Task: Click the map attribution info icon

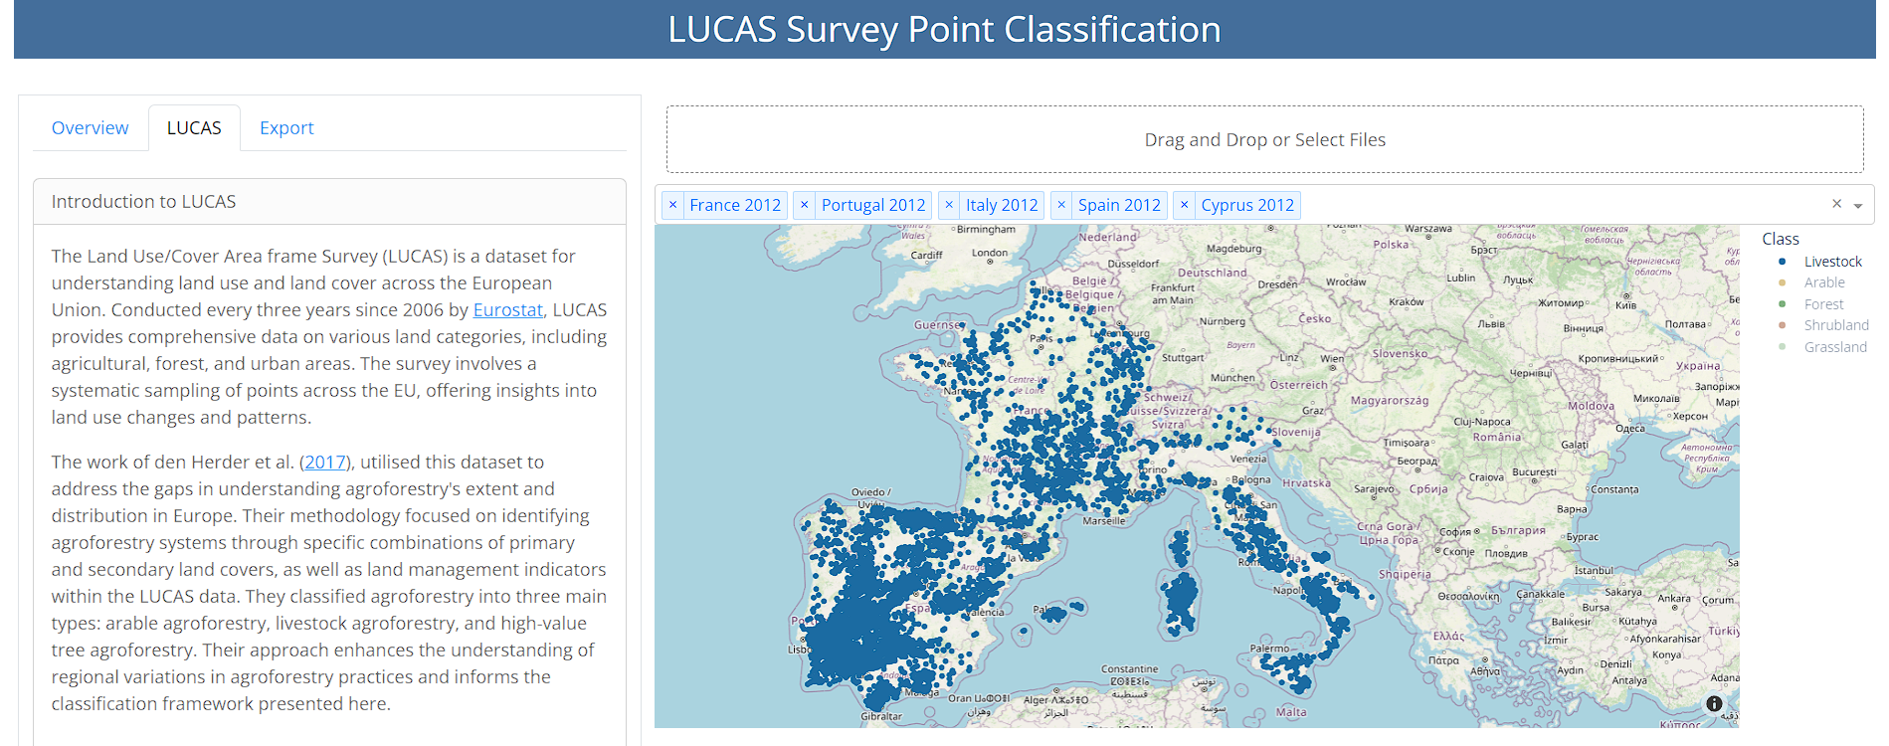Action: (1714, 703)
